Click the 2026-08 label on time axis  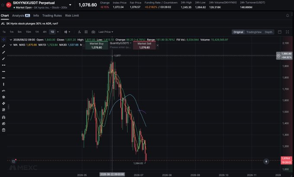(x=167, y=175)
